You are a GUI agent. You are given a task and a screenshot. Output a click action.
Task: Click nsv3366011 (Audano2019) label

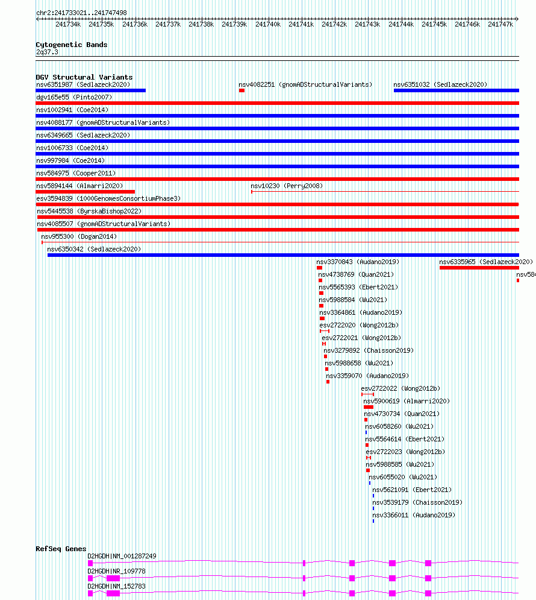pyautogui.click(x=414, y=515)
